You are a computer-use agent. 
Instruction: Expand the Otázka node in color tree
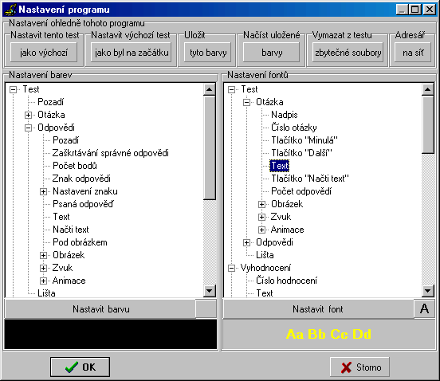(28, 115)
